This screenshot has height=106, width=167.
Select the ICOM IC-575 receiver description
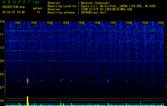click(x=106, y=9)
